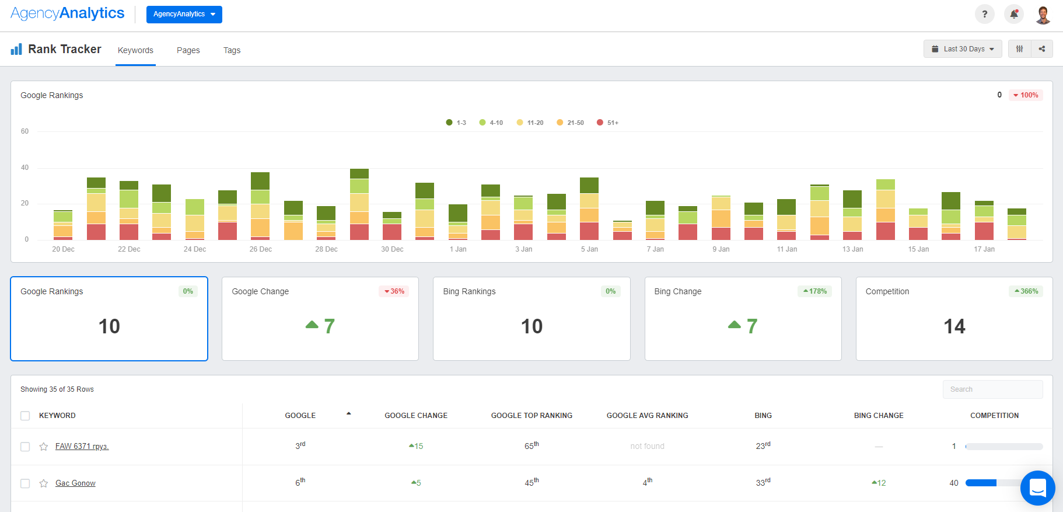
Task: Sort by GOOGLE AVG RANKING header
Action: tap(647, 416)
